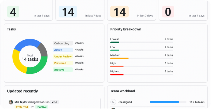Click the Lowest priority progress bar
The image size is (211, 109).
142,42
